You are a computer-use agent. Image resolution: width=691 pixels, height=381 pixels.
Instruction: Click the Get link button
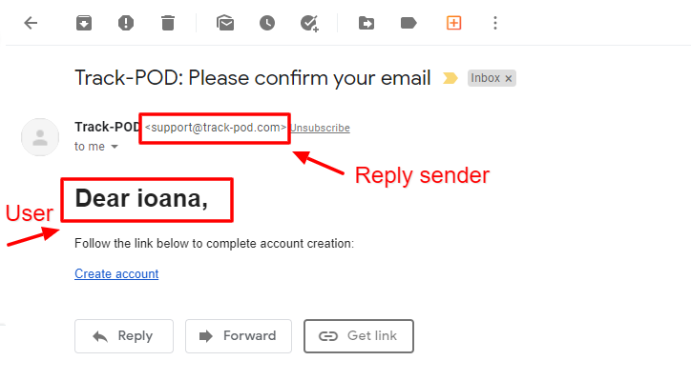(359, 336)
